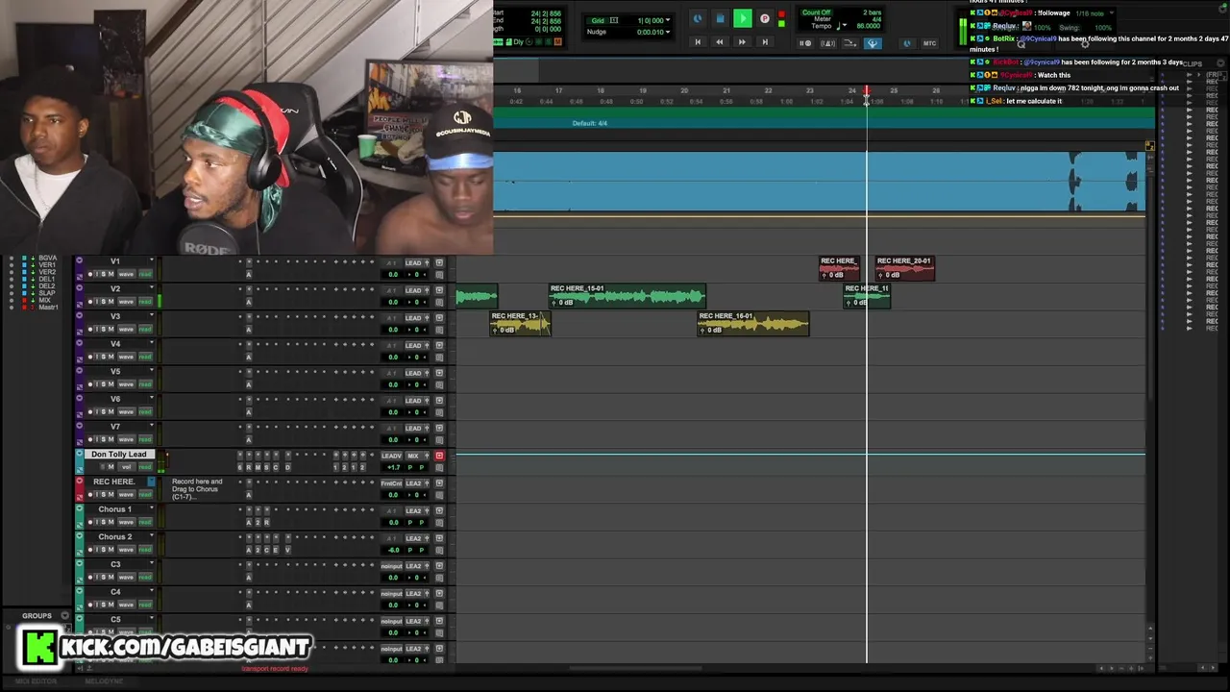Viewport: 1230px width, 692px height.
Task: Open insert R on Don Tolly Lead
Action: tap(248, 467)
